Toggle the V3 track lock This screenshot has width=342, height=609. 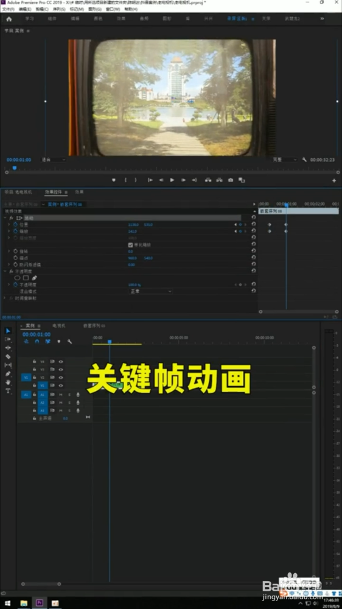tap(35, 370)
